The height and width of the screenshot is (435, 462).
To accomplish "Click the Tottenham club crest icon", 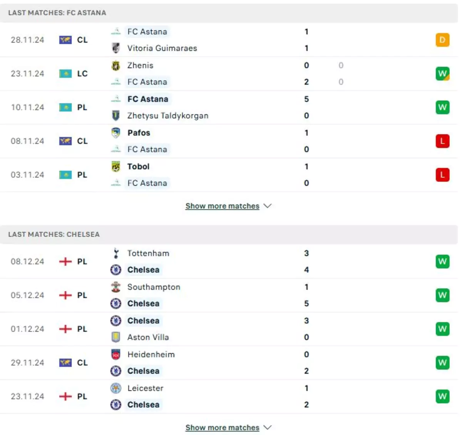I will pyautogui.click(x=115, y=253).
